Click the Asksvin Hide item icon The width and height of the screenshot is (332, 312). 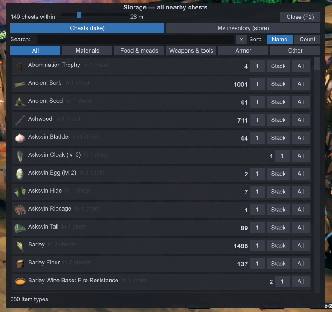(x=20, y=192)
